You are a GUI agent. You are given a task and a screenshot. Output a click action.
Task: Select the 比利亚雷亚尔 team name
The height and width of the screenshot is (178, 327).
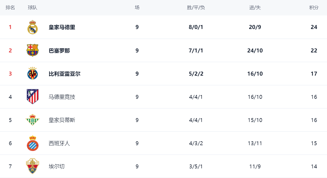tap(65, 74)
